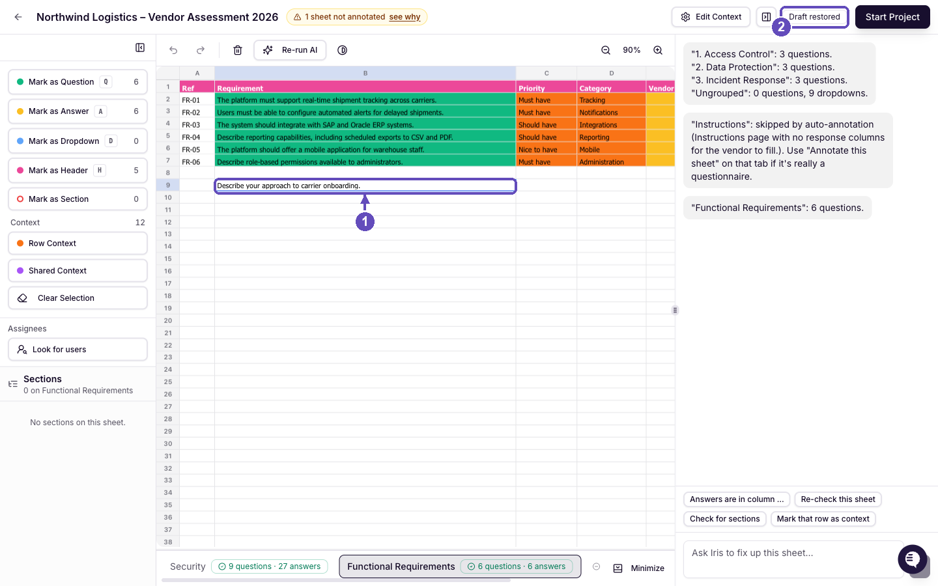This screenshot has height=586, width=938.
Task: Click the Look for users field
Action: (78, 350)
